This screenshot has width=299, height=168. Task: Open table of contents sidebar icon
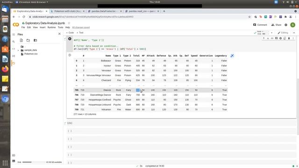tap(14, 35)
